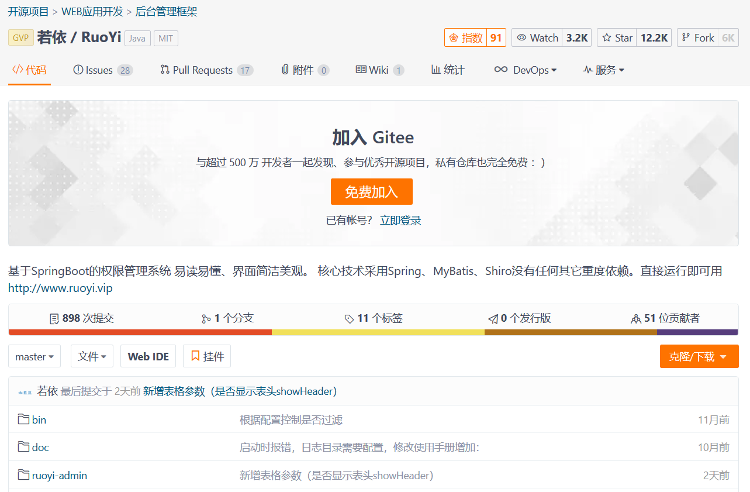Click the Wiki book icon
Image resolution: width=750 pixels, height=492 pixels.
tap(361, 70)
